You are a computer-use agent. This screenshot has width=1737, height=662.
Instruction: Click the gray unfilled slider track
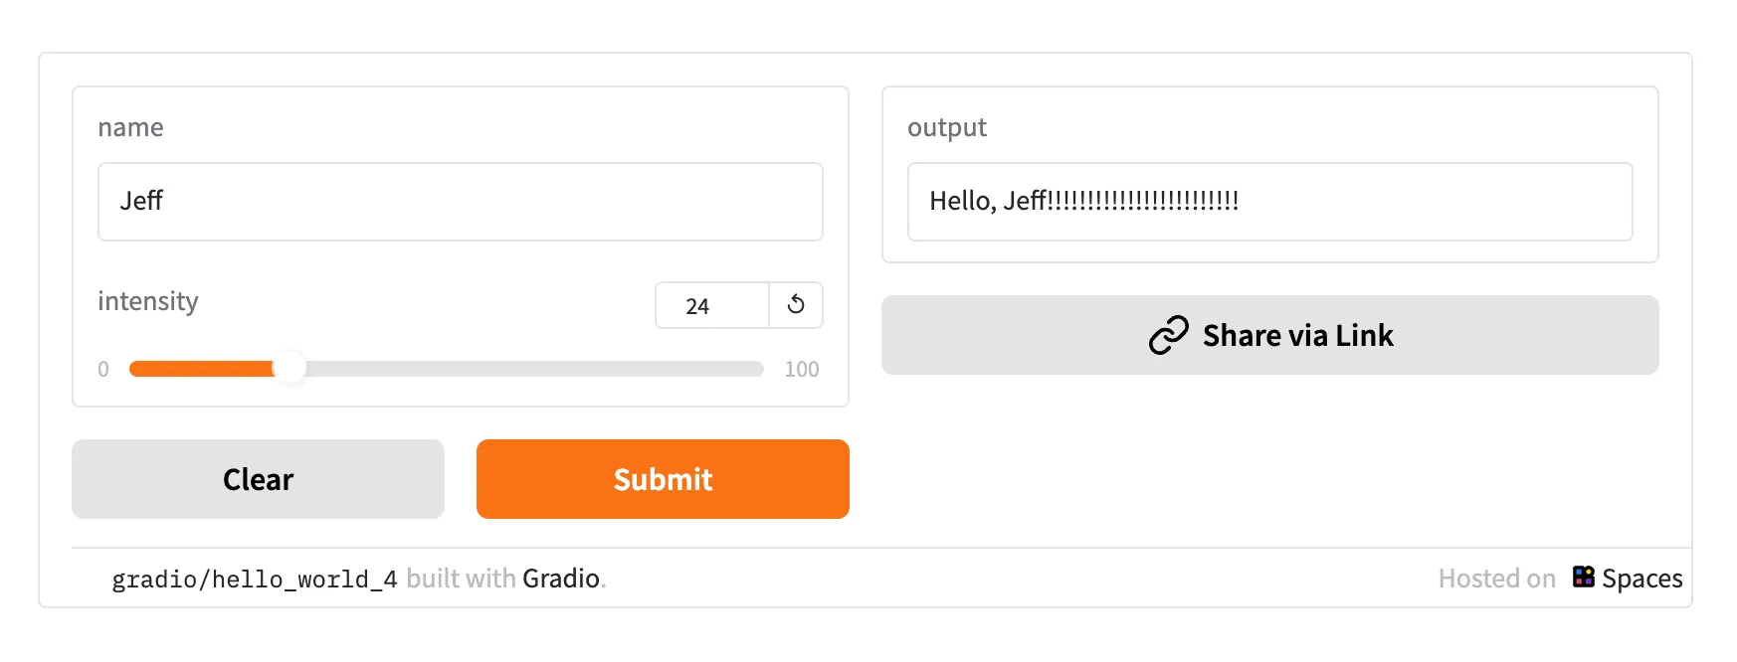[534, 369]
